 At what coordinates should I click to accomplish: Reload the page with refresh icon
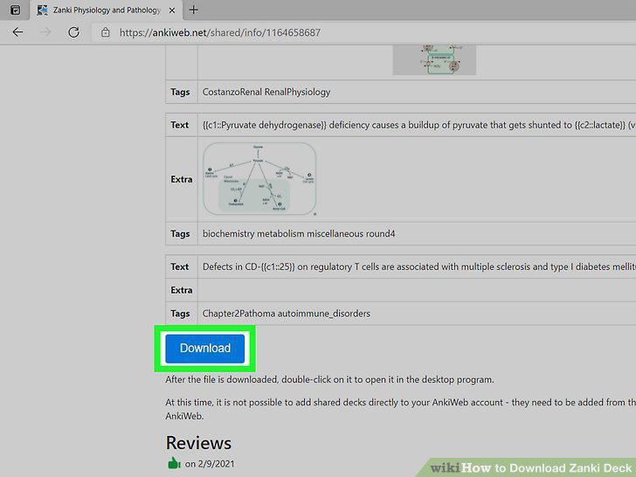pos(73,32)
